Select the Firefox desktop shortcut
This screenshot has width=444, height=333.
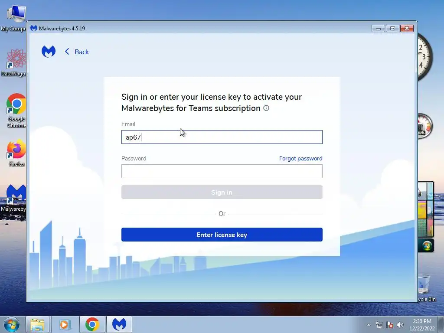[x=16, y=153]
